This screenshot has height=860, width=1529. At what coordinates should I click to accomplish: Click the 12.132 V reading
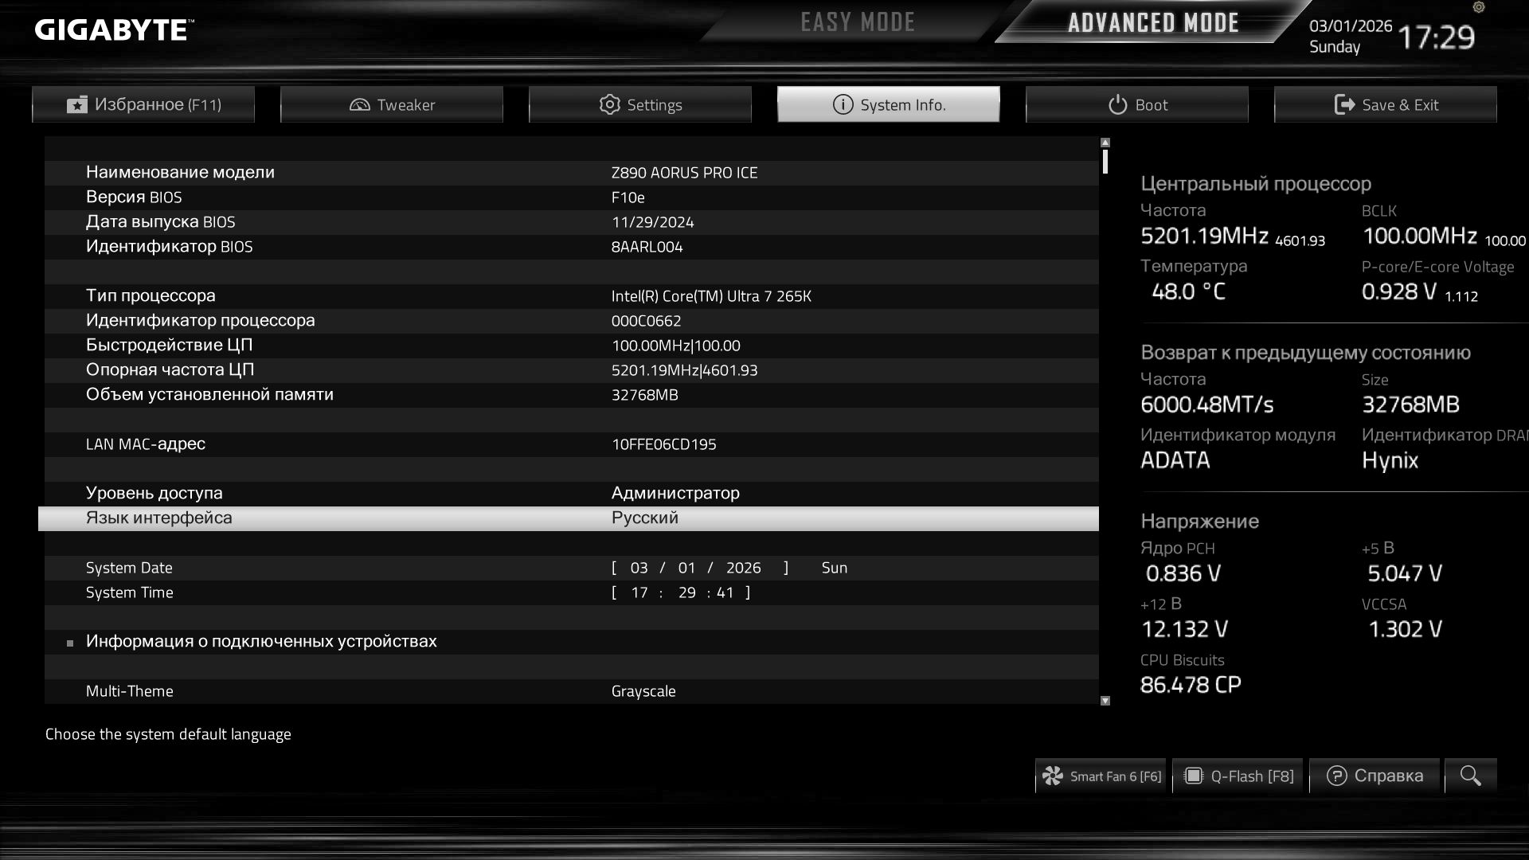point(1185,629)
